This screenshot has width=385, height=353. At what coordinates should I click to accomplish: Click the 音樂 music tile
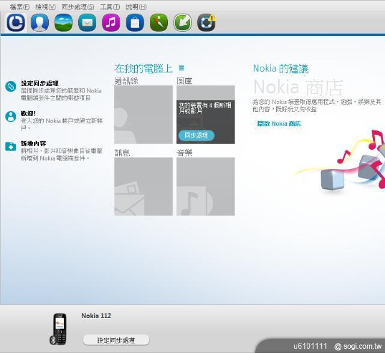point(205,186)
